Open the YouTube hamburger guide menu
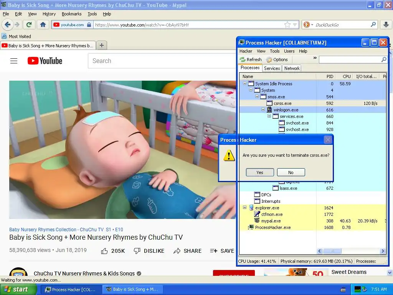393x295 pixels. tap(14, 61)
